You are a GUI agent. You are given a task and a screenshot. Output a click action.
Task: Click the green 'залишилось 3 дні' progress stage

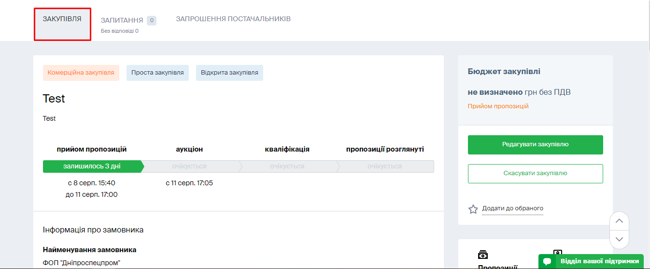coord(92,167)
